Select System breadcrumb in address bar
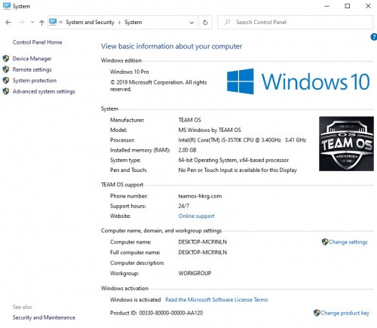This screenshot has height=328, width=377. coord(133,23)
